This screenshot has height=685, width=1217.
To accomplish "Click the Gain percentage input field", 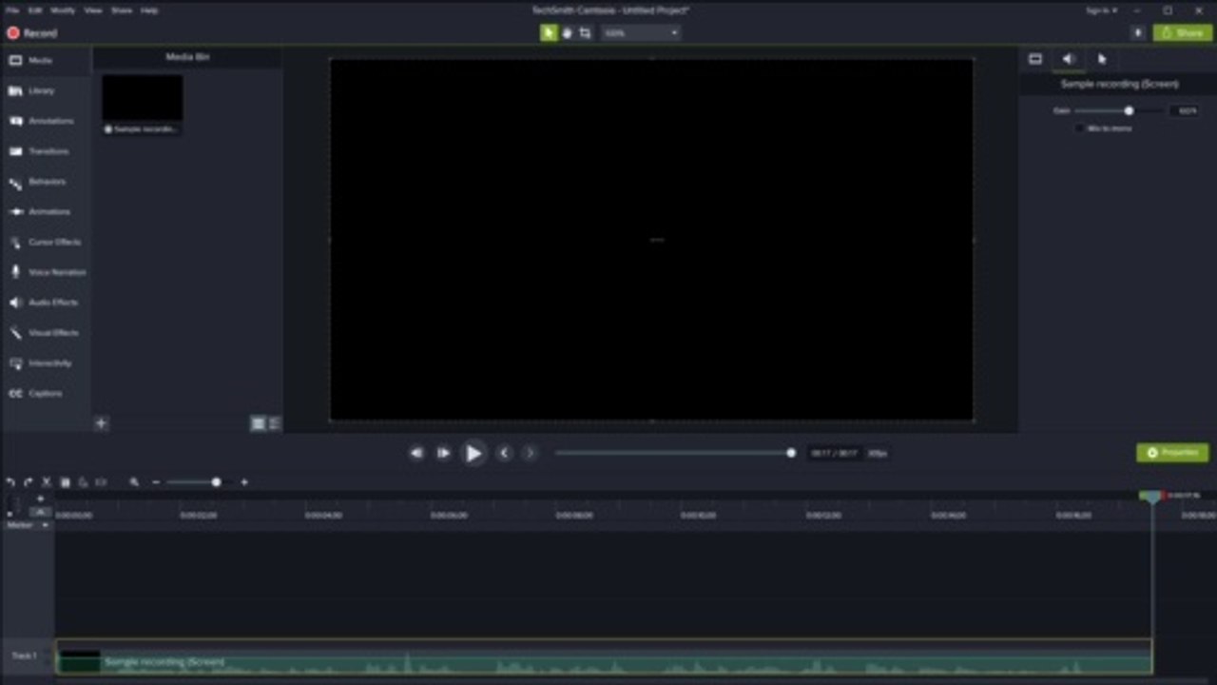I will tap(1186, 110).
